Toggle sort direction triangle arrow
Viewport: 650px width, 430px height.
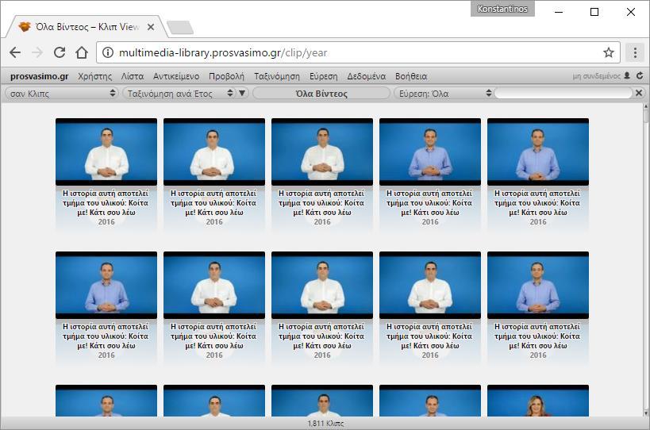(x=242, y=93)
